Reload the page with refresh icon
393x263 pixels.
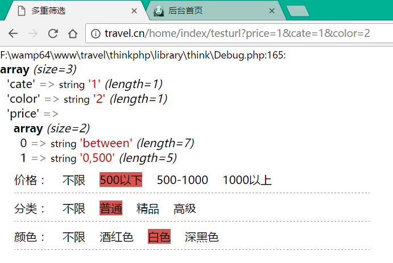coord(53,34)
